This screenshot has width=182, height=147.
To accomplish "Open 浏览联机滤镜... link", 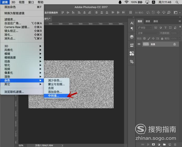I will 22,92.
